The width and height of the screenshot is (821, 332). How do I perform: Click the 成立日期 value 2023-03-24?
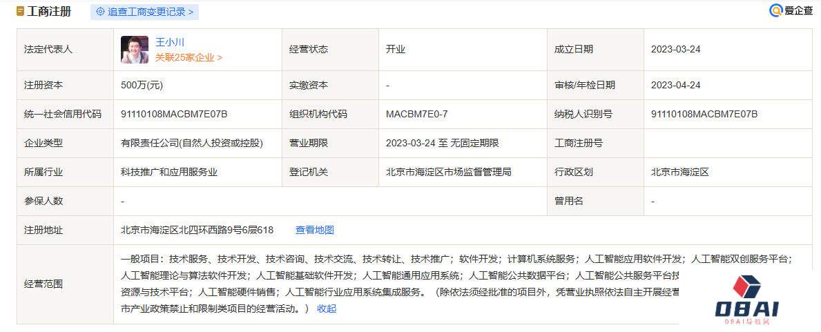coord(676,49)
